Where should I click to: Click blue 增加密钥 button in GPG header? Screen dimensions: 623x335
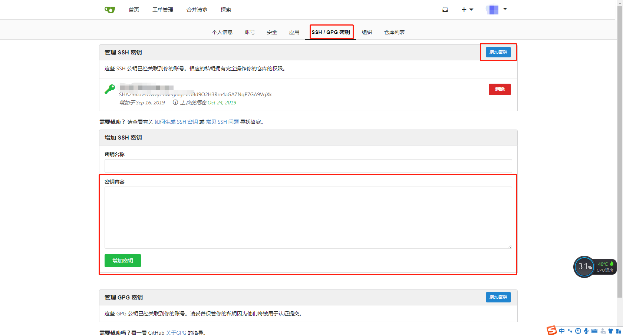[x=498, y=297]
